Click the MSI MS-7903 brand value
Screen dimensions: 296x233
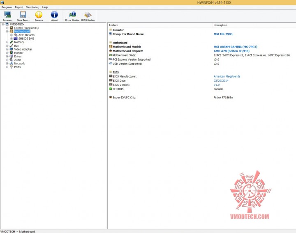223,34
